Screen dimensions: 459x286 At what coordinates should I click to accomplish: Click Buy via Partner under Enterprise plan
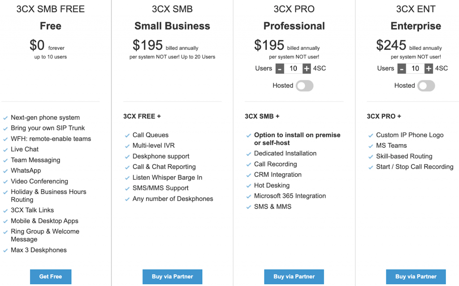tap(416, 277)
